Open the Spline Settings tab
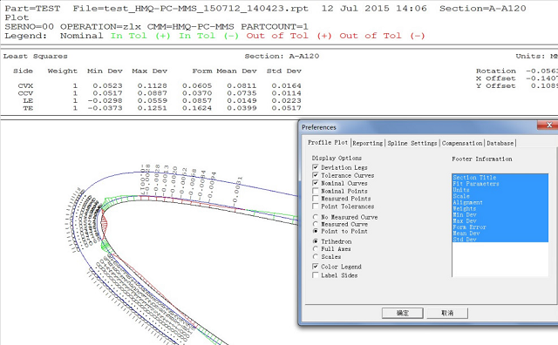Screen dimensions: 558x345 pos(412,144)
